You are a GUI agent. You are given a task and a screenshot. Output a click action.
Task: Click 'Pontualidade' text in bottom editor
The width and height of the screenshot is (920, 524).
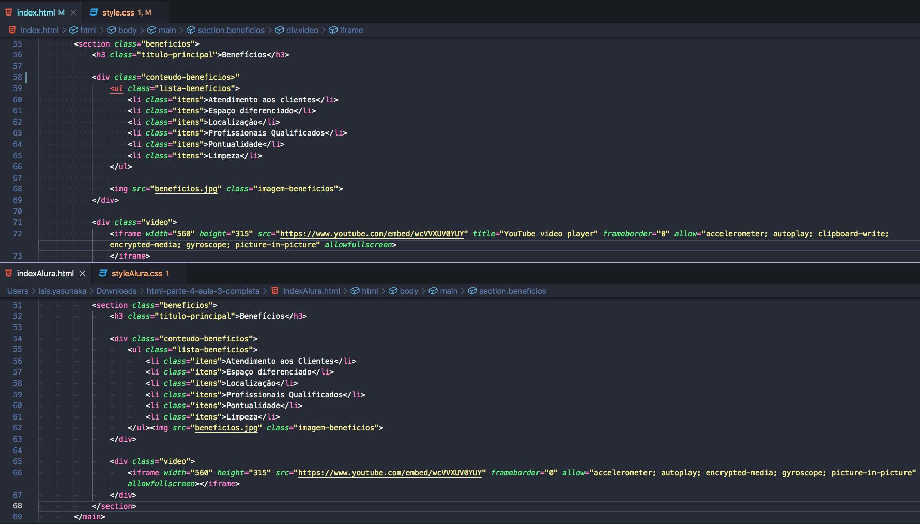[253, 406]
